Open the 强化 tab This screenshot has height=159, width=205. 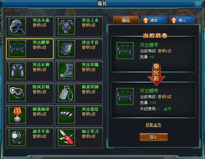[x=126, y=20]
